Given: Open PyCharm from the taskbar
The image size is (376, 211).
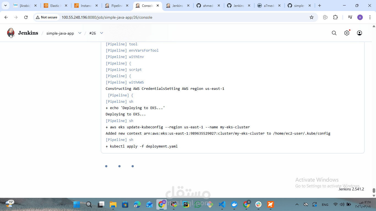Looking at the screenshot, I should coord(186,204).
